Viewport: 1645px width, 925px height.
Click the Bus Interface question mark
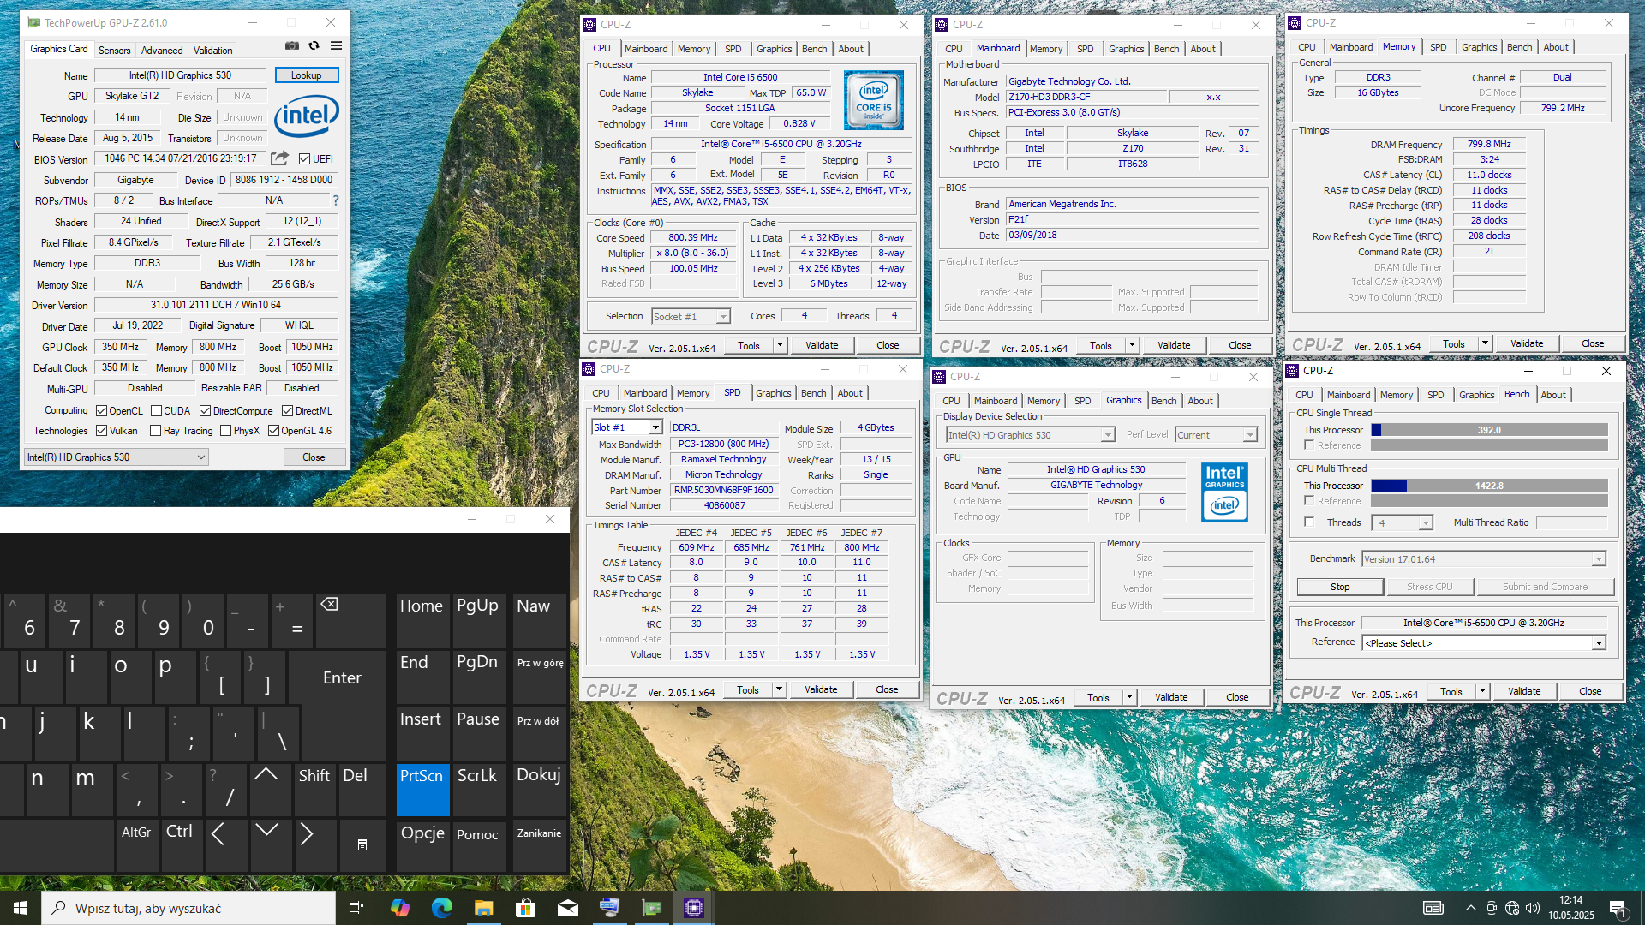pyautogui.click(x=336, y=200)
